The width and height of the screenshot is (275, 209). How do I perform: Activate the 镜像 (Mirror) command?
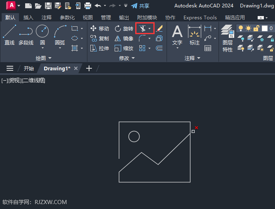[124, 38]
